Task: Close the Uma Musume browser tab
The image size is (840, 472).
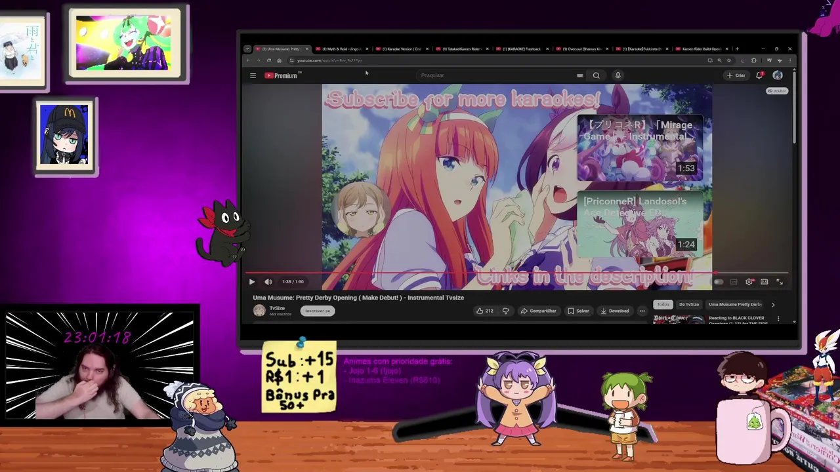Action: [x=306, y=49]
